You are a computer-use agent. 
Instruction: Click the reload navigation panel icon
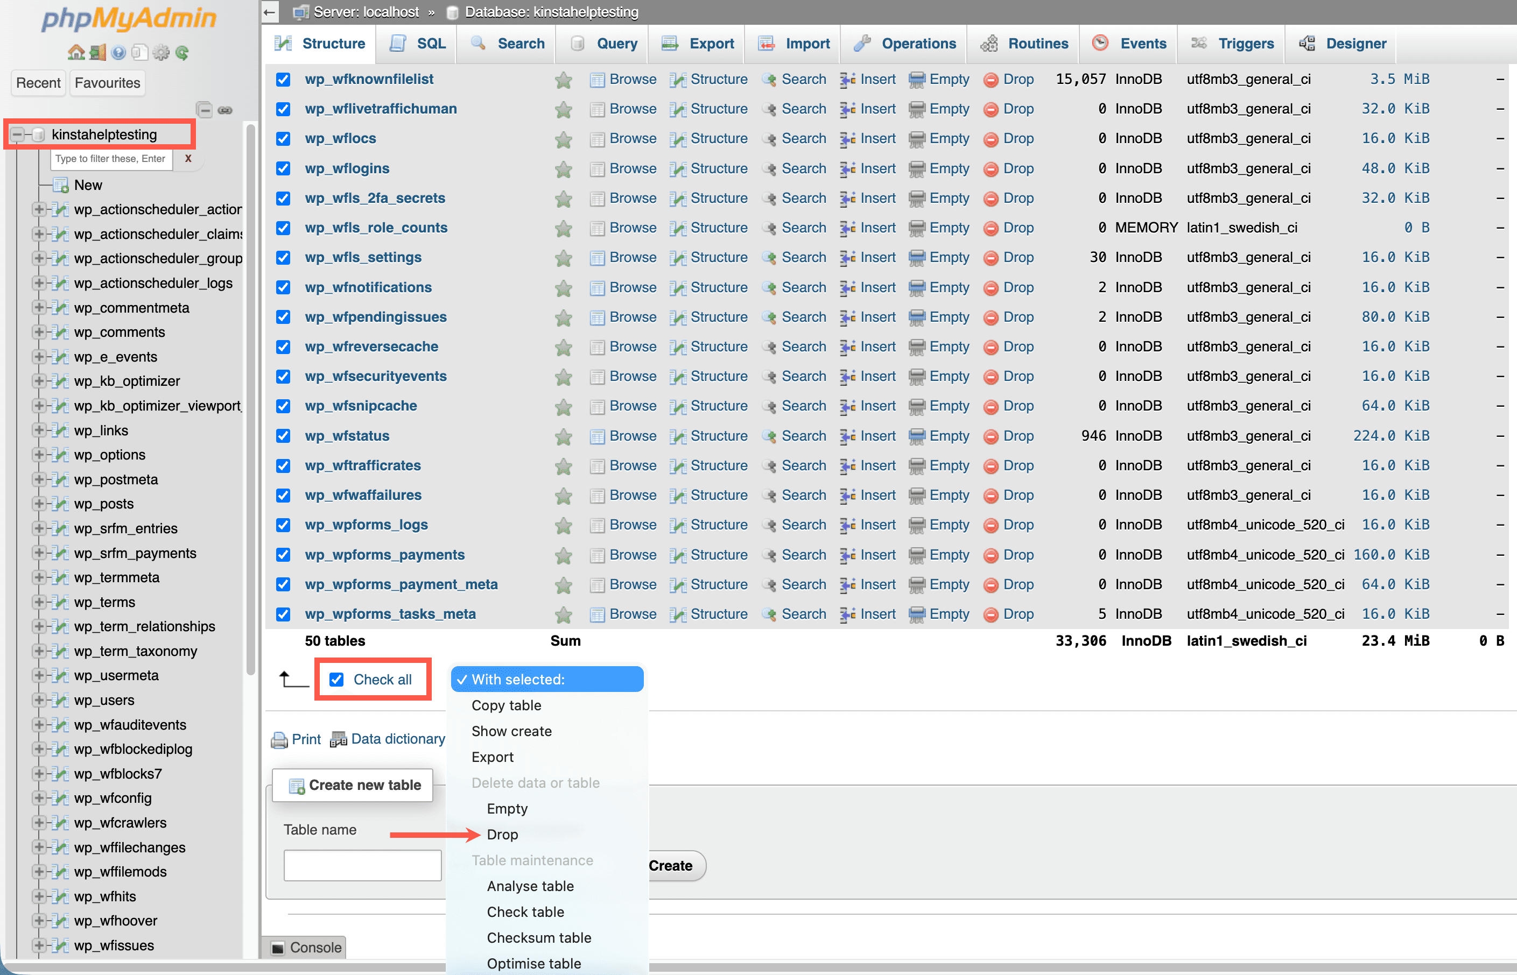pyautogui.click(x=182, y=53)
